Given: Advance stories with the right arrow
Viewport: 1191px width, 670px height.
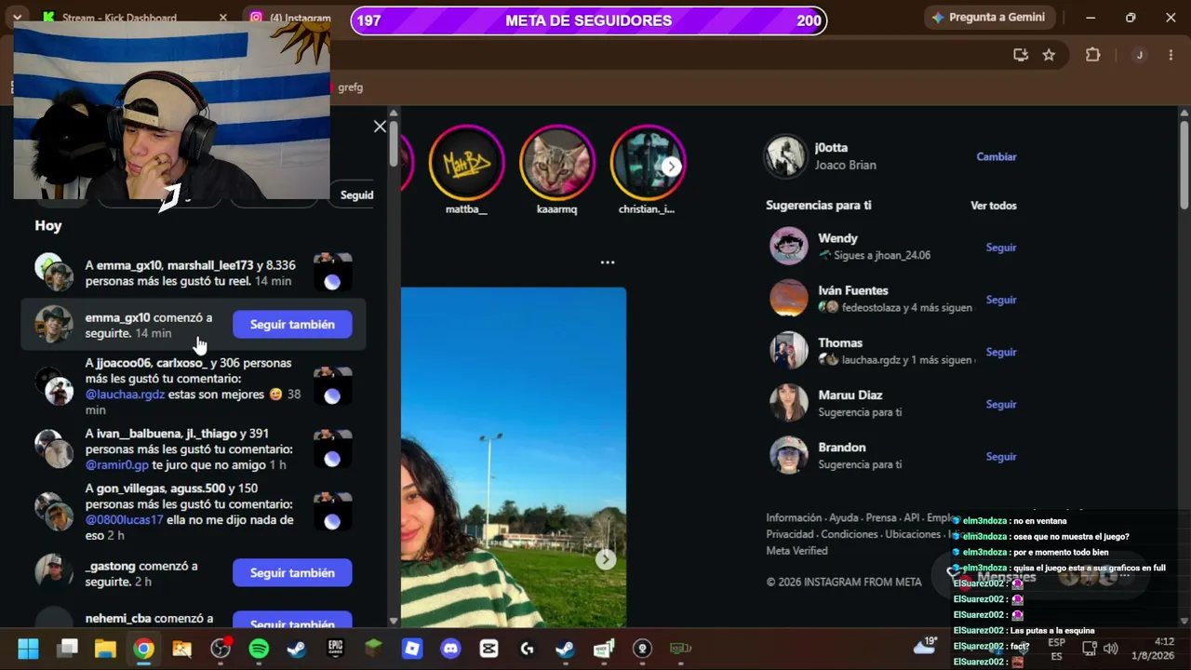Looking at the screenshot, I should point(672,167).
